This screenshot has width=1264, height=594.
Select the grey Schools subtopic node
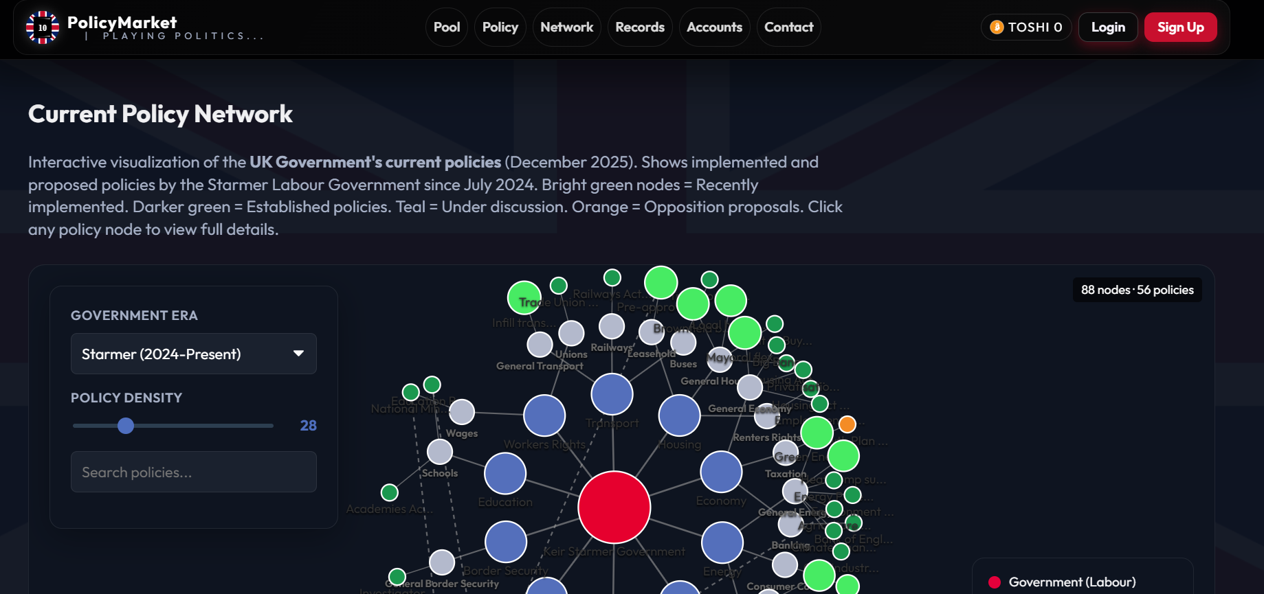(440, 452)
